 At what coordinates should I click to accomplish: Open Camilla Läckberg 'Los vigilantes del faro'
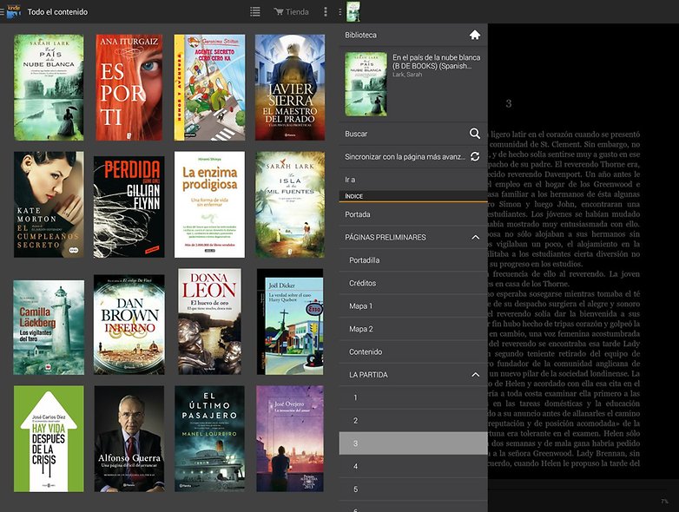point(49,327)
